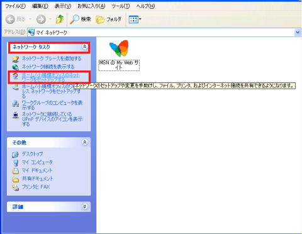Click the address bar showing マイ ネットワーク
Image resolution: width=302 pixels, height=234 pixels.
pyautogui.click(x=162, y=33)
